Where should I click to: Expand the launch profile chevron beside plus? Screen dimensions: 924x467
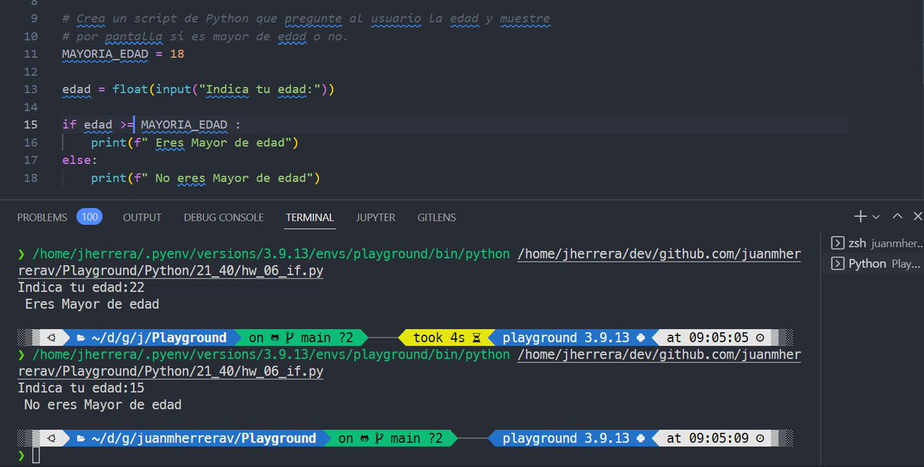tap(875, 218)
